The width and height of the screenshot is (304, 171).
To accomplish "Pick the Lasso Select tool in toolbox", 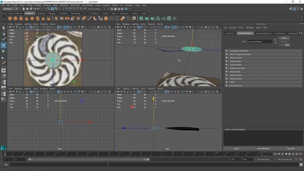I will point(3,34).
